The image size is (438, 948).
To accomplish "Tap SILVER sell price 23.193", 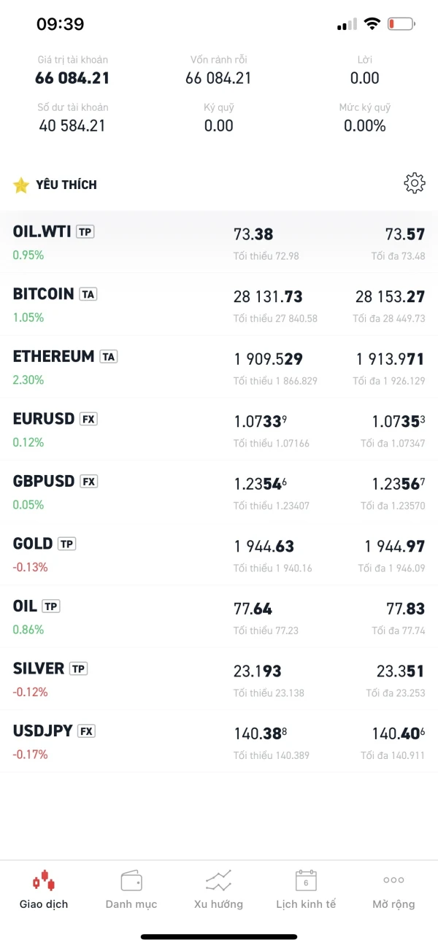I will click(257, 671).
